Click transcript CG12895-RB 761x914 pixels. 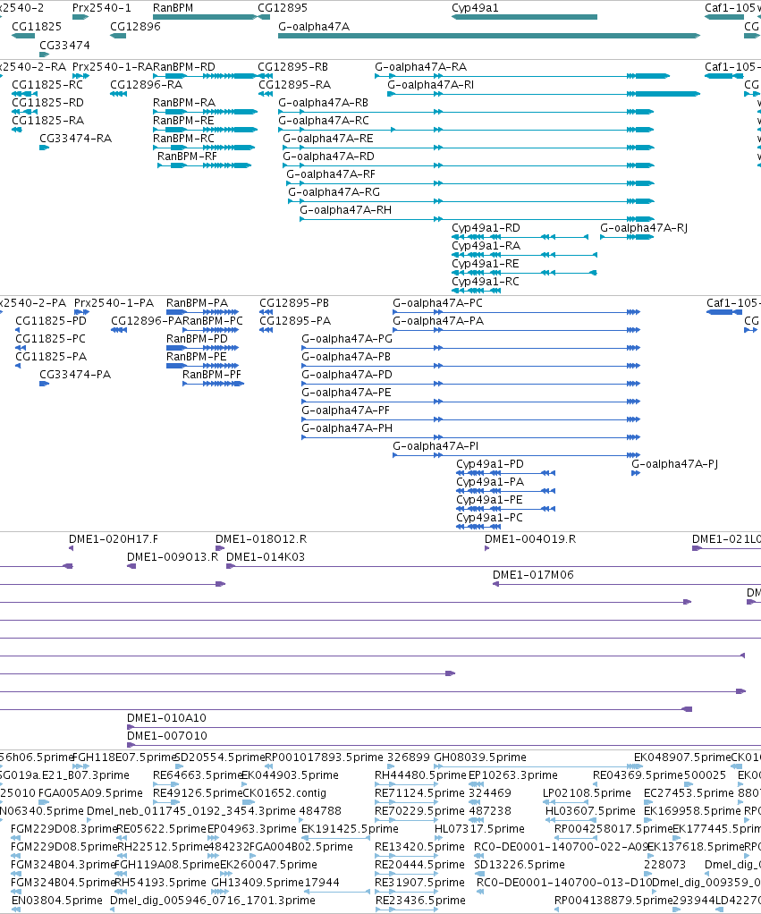click(292, 67)
